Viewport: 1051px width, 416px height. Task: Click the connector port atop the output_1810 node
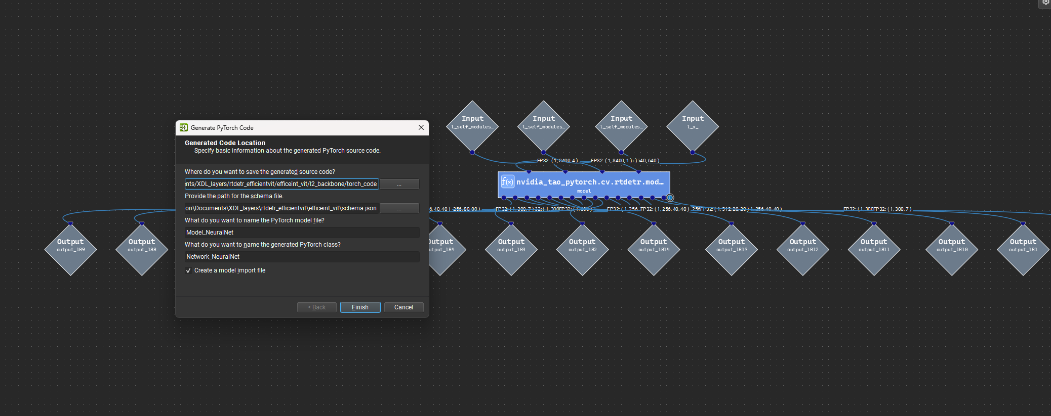point(952,223)
